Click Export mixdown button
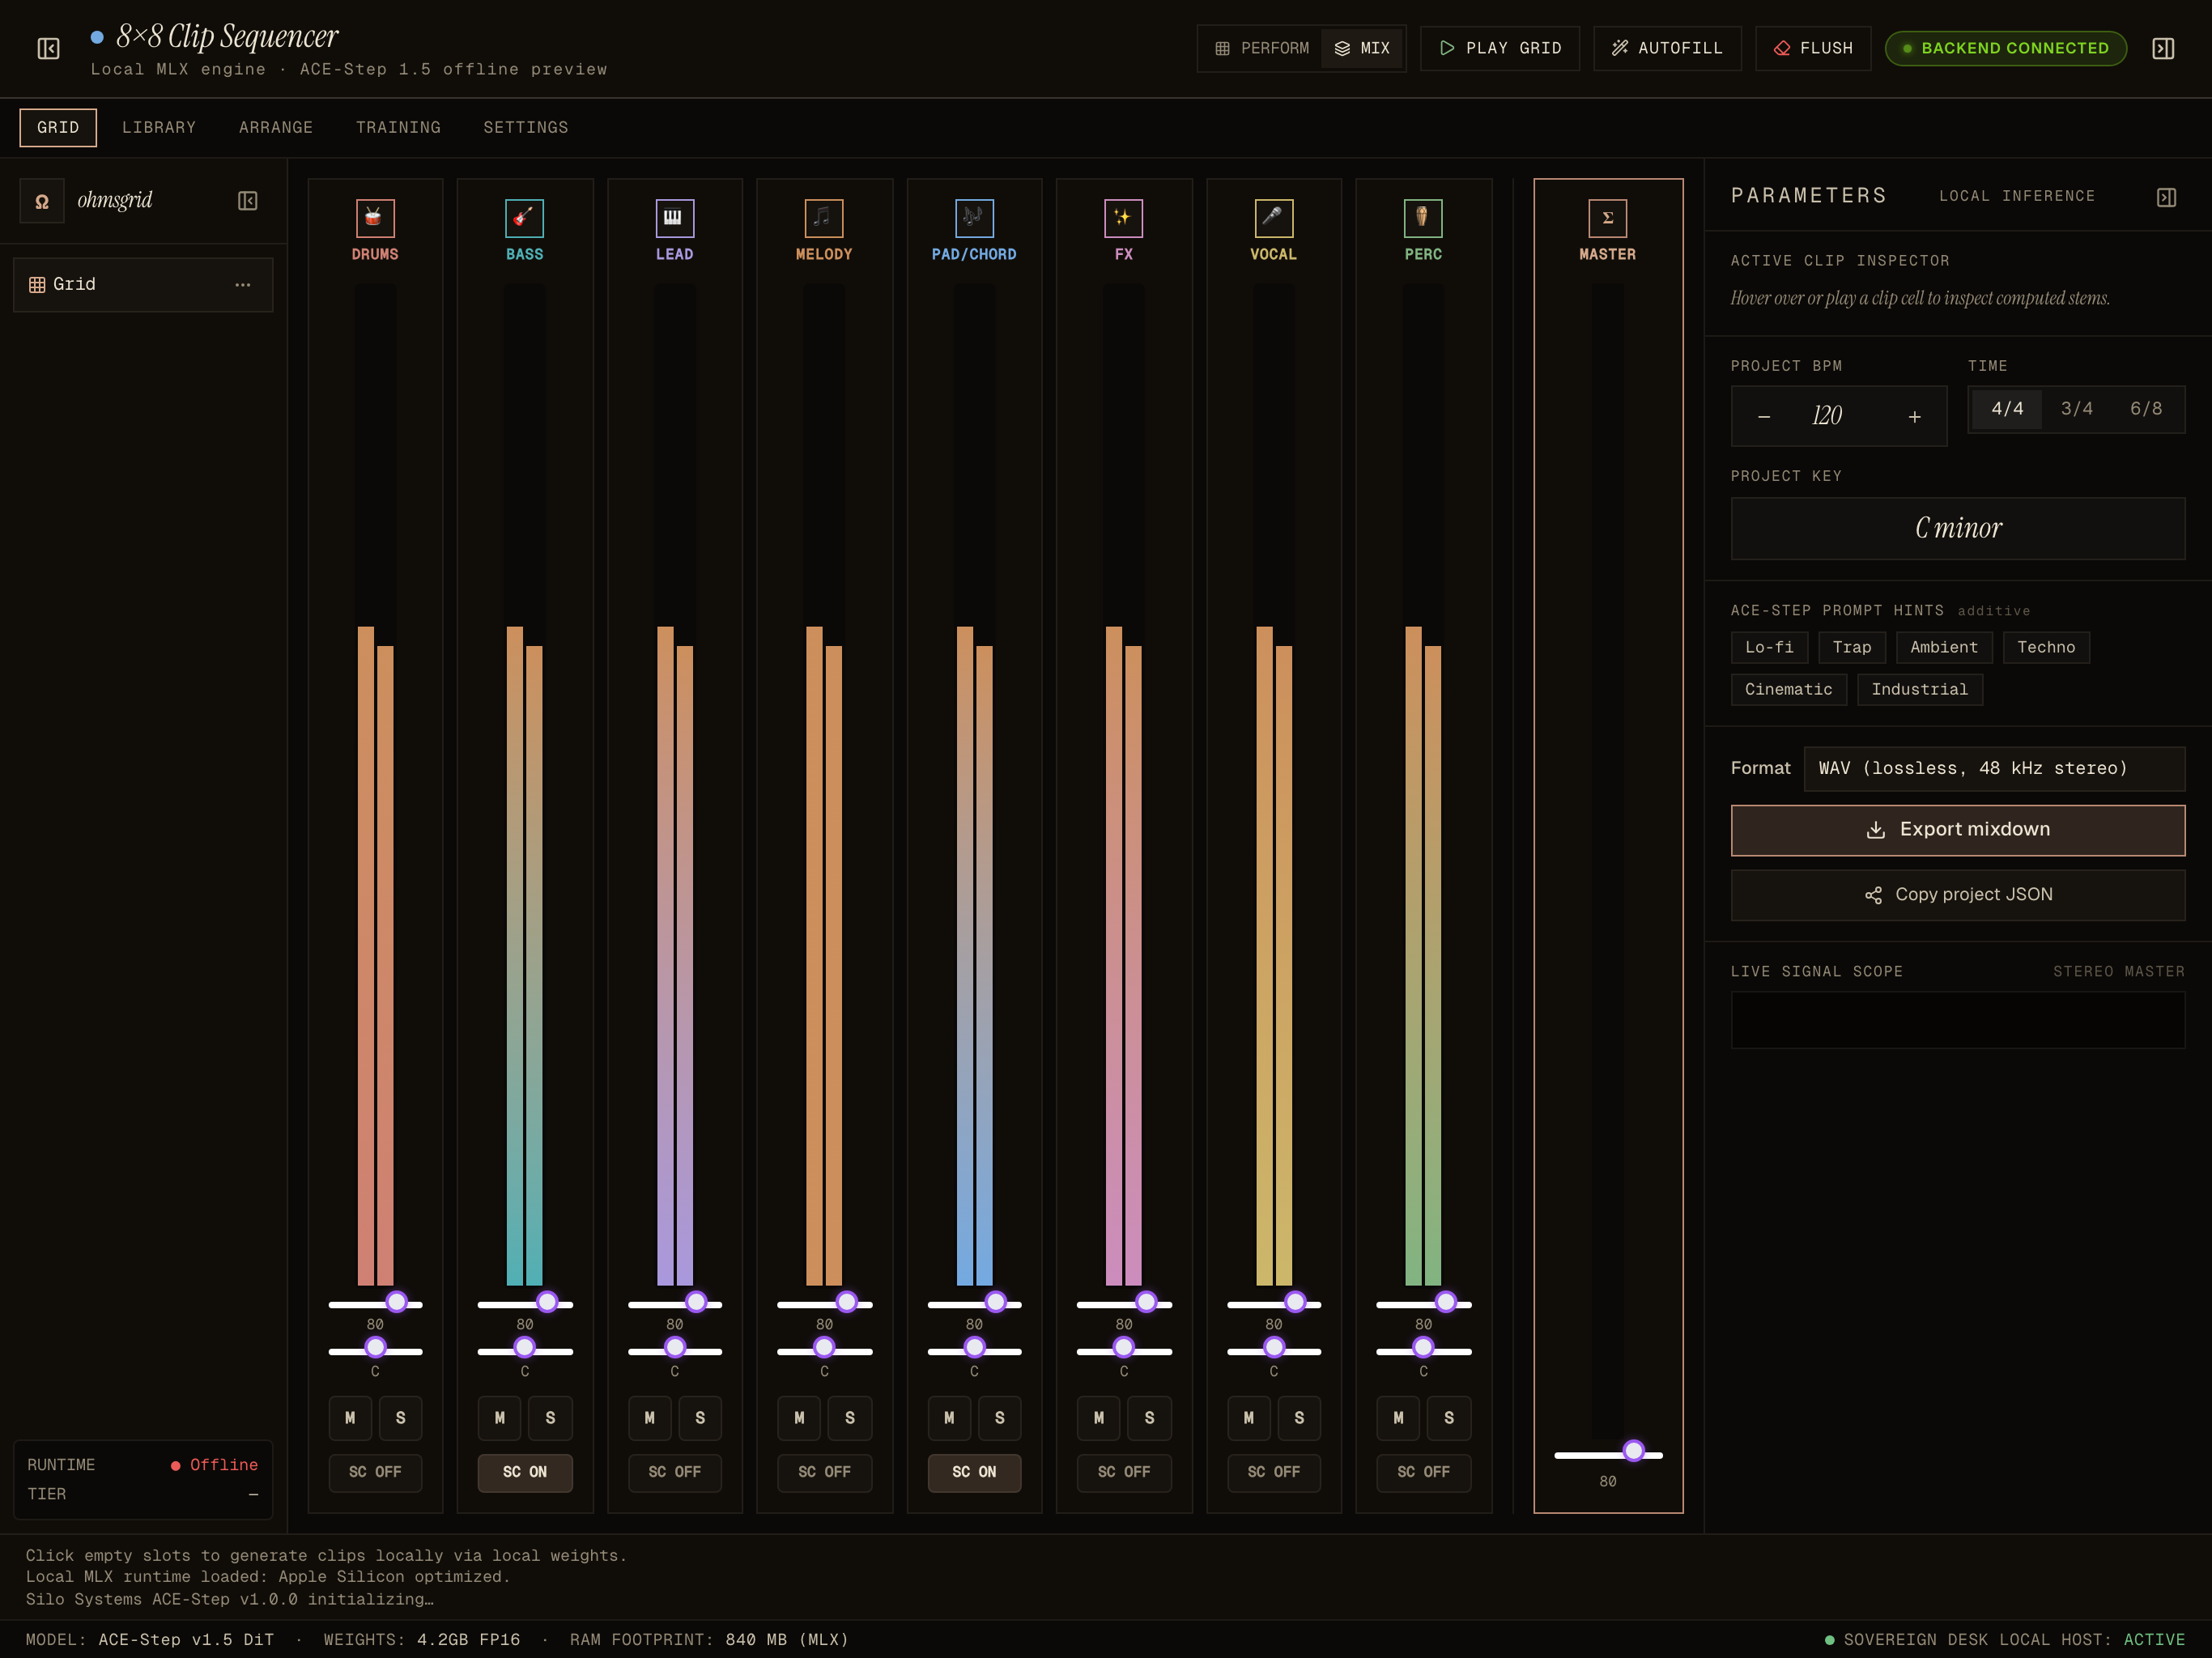 [x=1957, y=830]
